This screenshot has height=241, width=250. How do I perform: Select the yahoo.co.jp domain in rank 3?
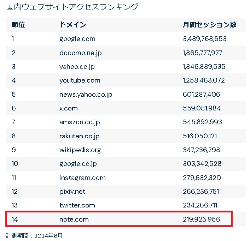[x=77, y=67]
